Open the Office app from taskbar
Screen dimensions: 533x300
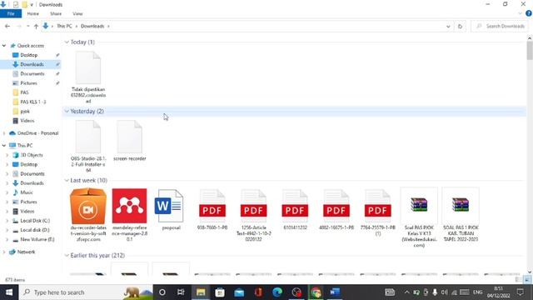click(x=258, y=292)
